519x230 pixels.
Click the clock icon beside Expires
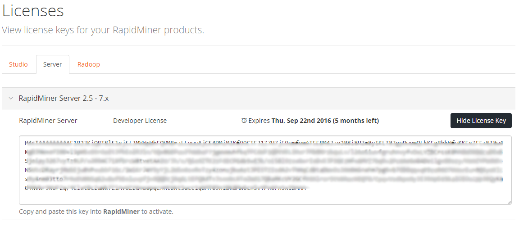244,121
